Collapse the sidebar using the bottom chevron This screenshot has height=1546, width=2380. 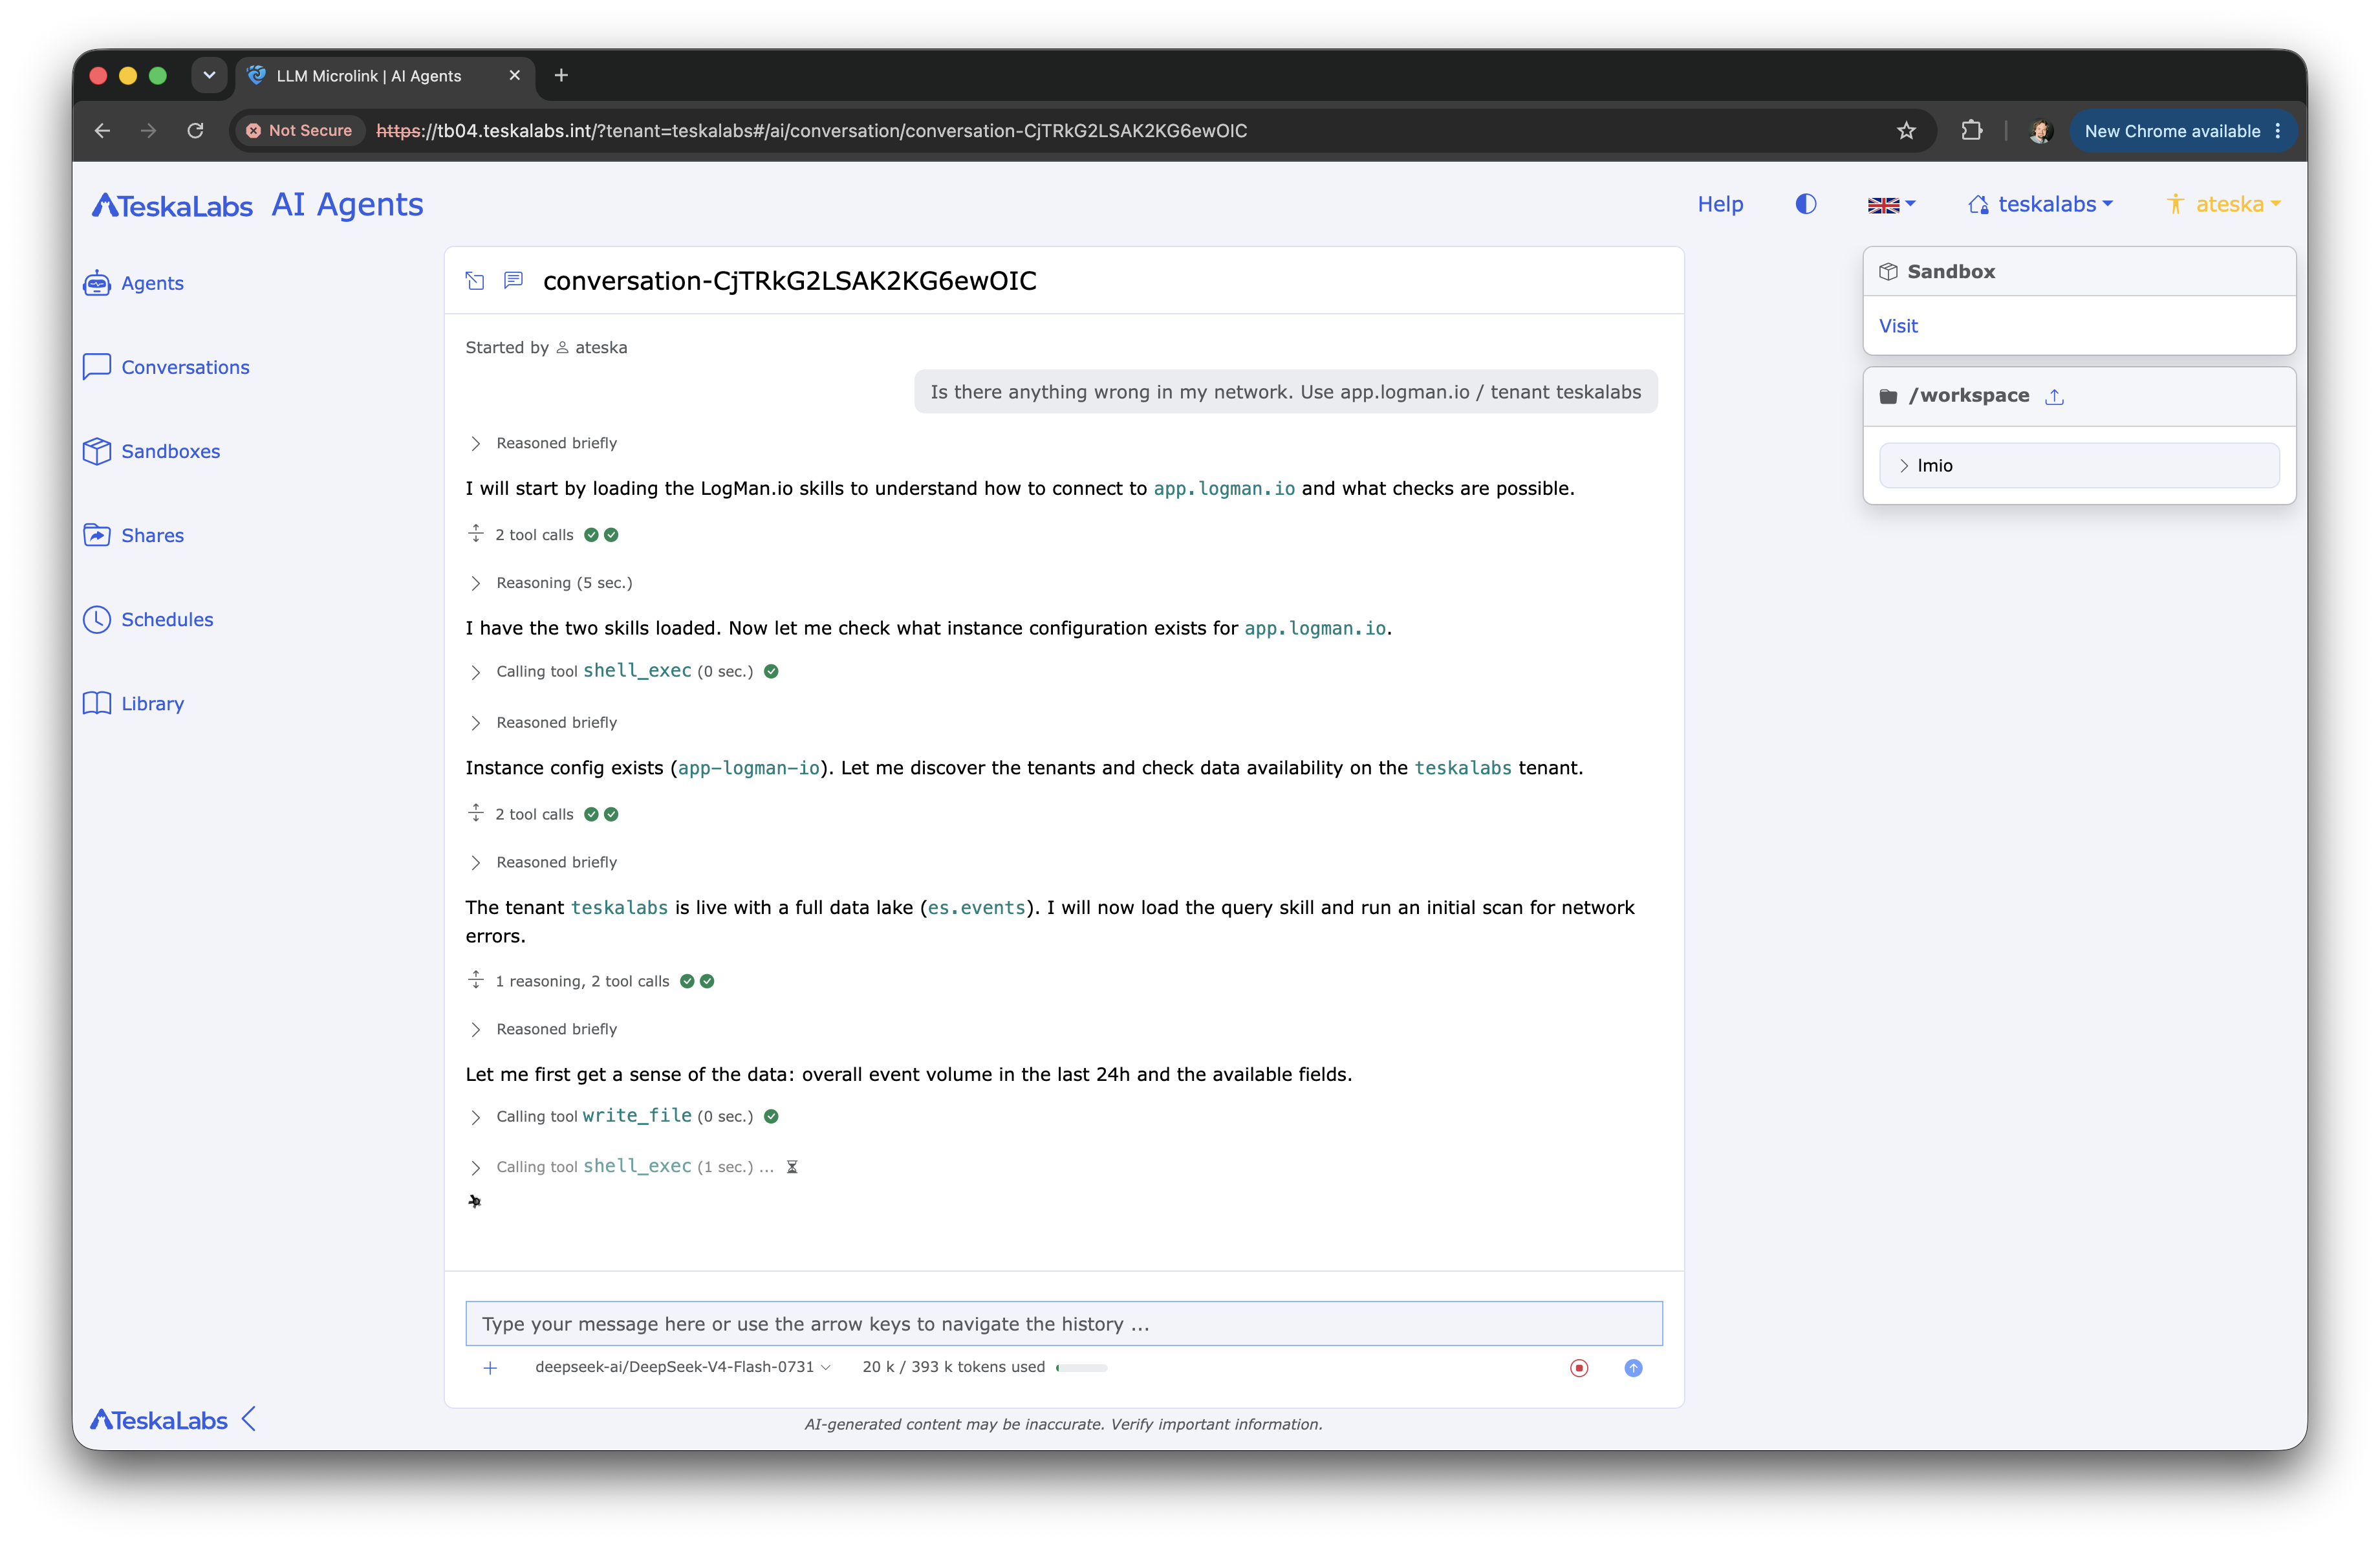click(x=249, y=1418)
